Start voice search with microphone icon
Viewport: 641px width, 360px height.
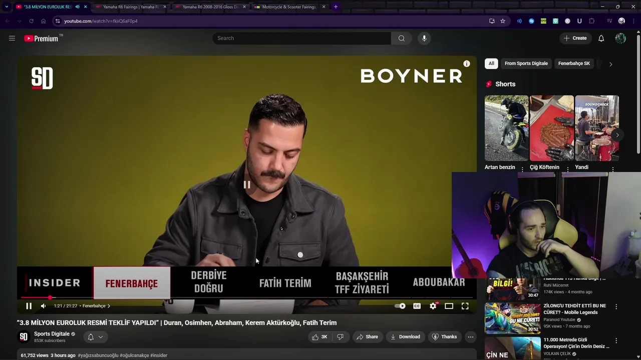pyautogui.click(x=424, y=38)
